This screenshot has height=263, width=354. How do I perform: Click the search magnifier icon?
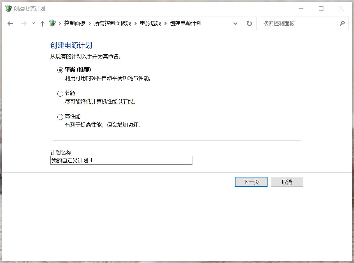point(342,23)
